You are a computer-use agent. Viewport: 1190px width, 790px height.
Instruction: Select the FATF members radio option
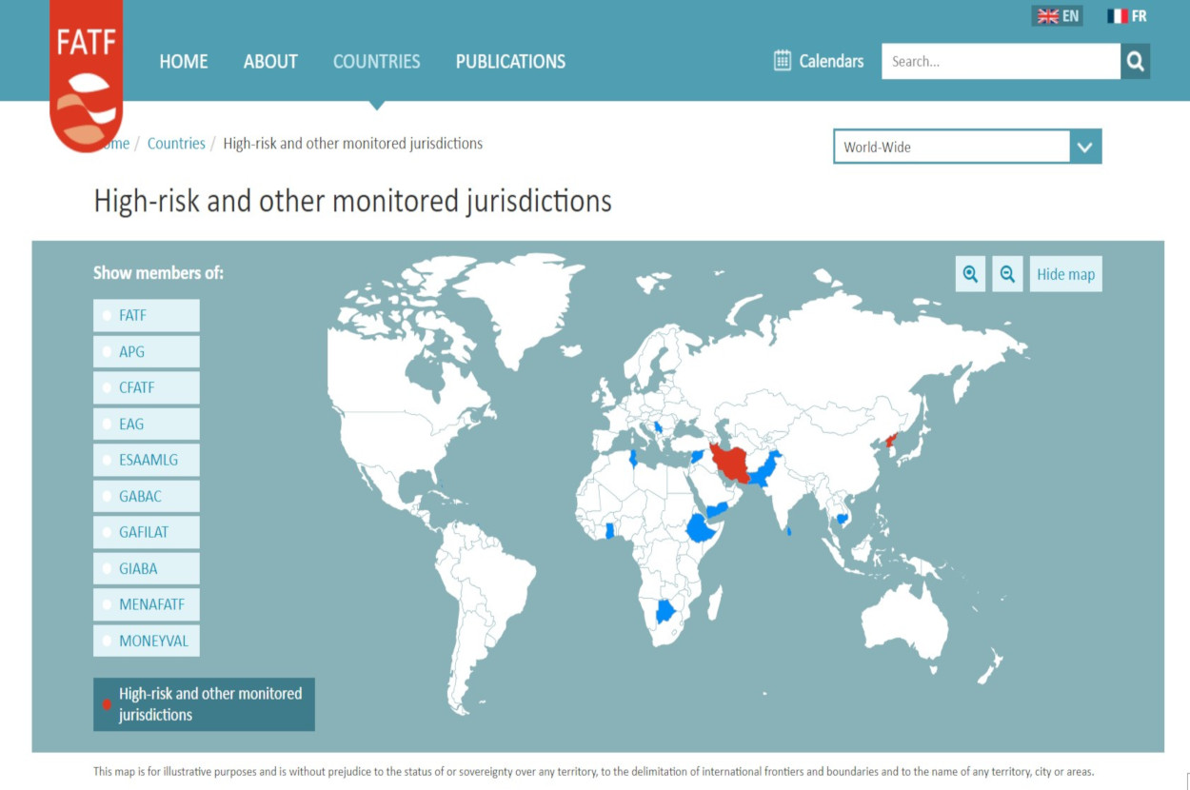click(x=108, y=316)
